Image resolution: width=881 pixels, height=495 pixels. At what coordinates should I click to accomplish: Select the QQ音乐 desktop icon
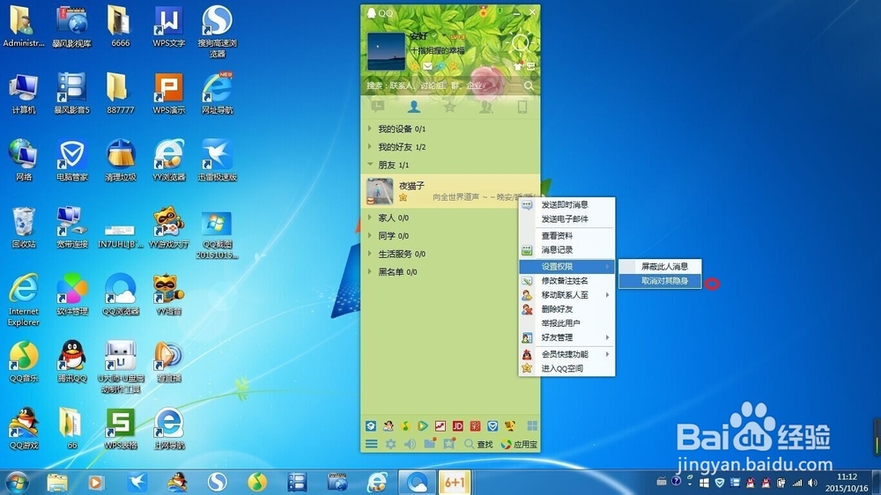point(24,361)
